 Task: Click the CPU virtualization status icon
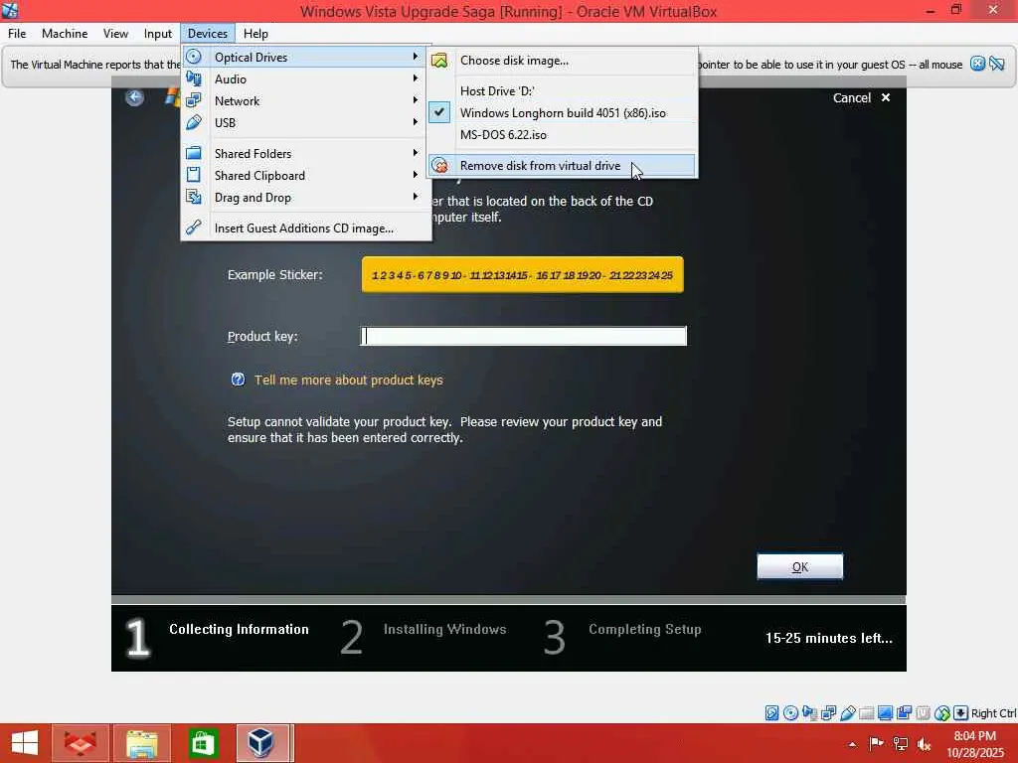(x=923, y=713)
